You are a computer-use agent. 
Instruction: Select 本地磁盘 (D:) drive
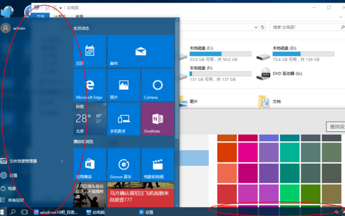pyautogui.click(x=296, y=53)
